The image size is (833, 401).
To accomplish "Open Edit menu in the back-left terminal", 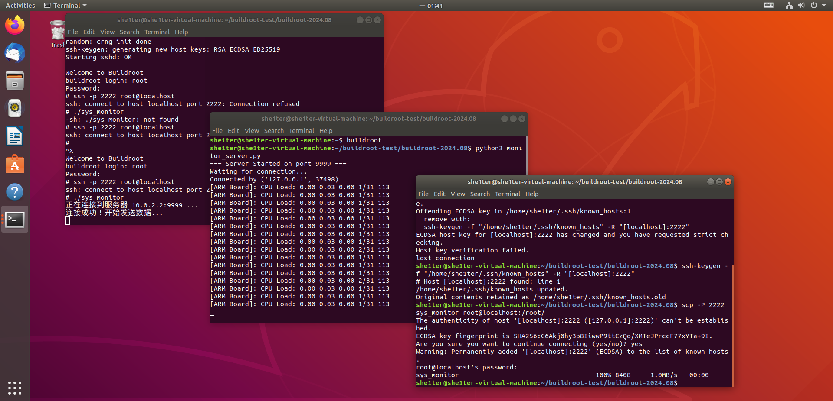I will 89,32.
